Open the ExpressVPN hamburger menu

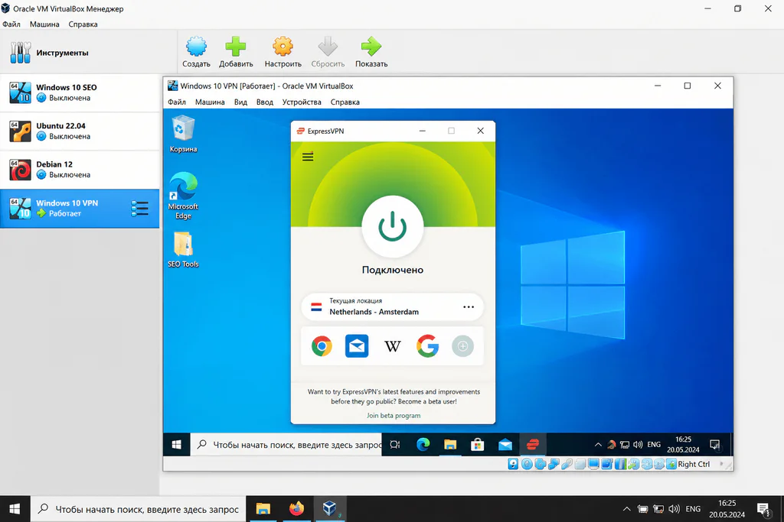[x=308, y=157]
